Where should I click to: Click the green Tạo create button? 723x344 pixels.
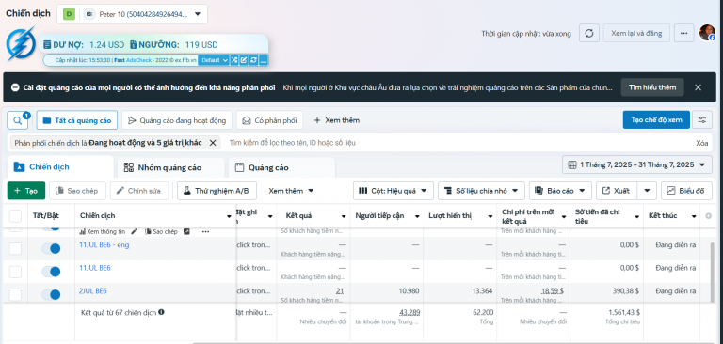coord(26,191)
